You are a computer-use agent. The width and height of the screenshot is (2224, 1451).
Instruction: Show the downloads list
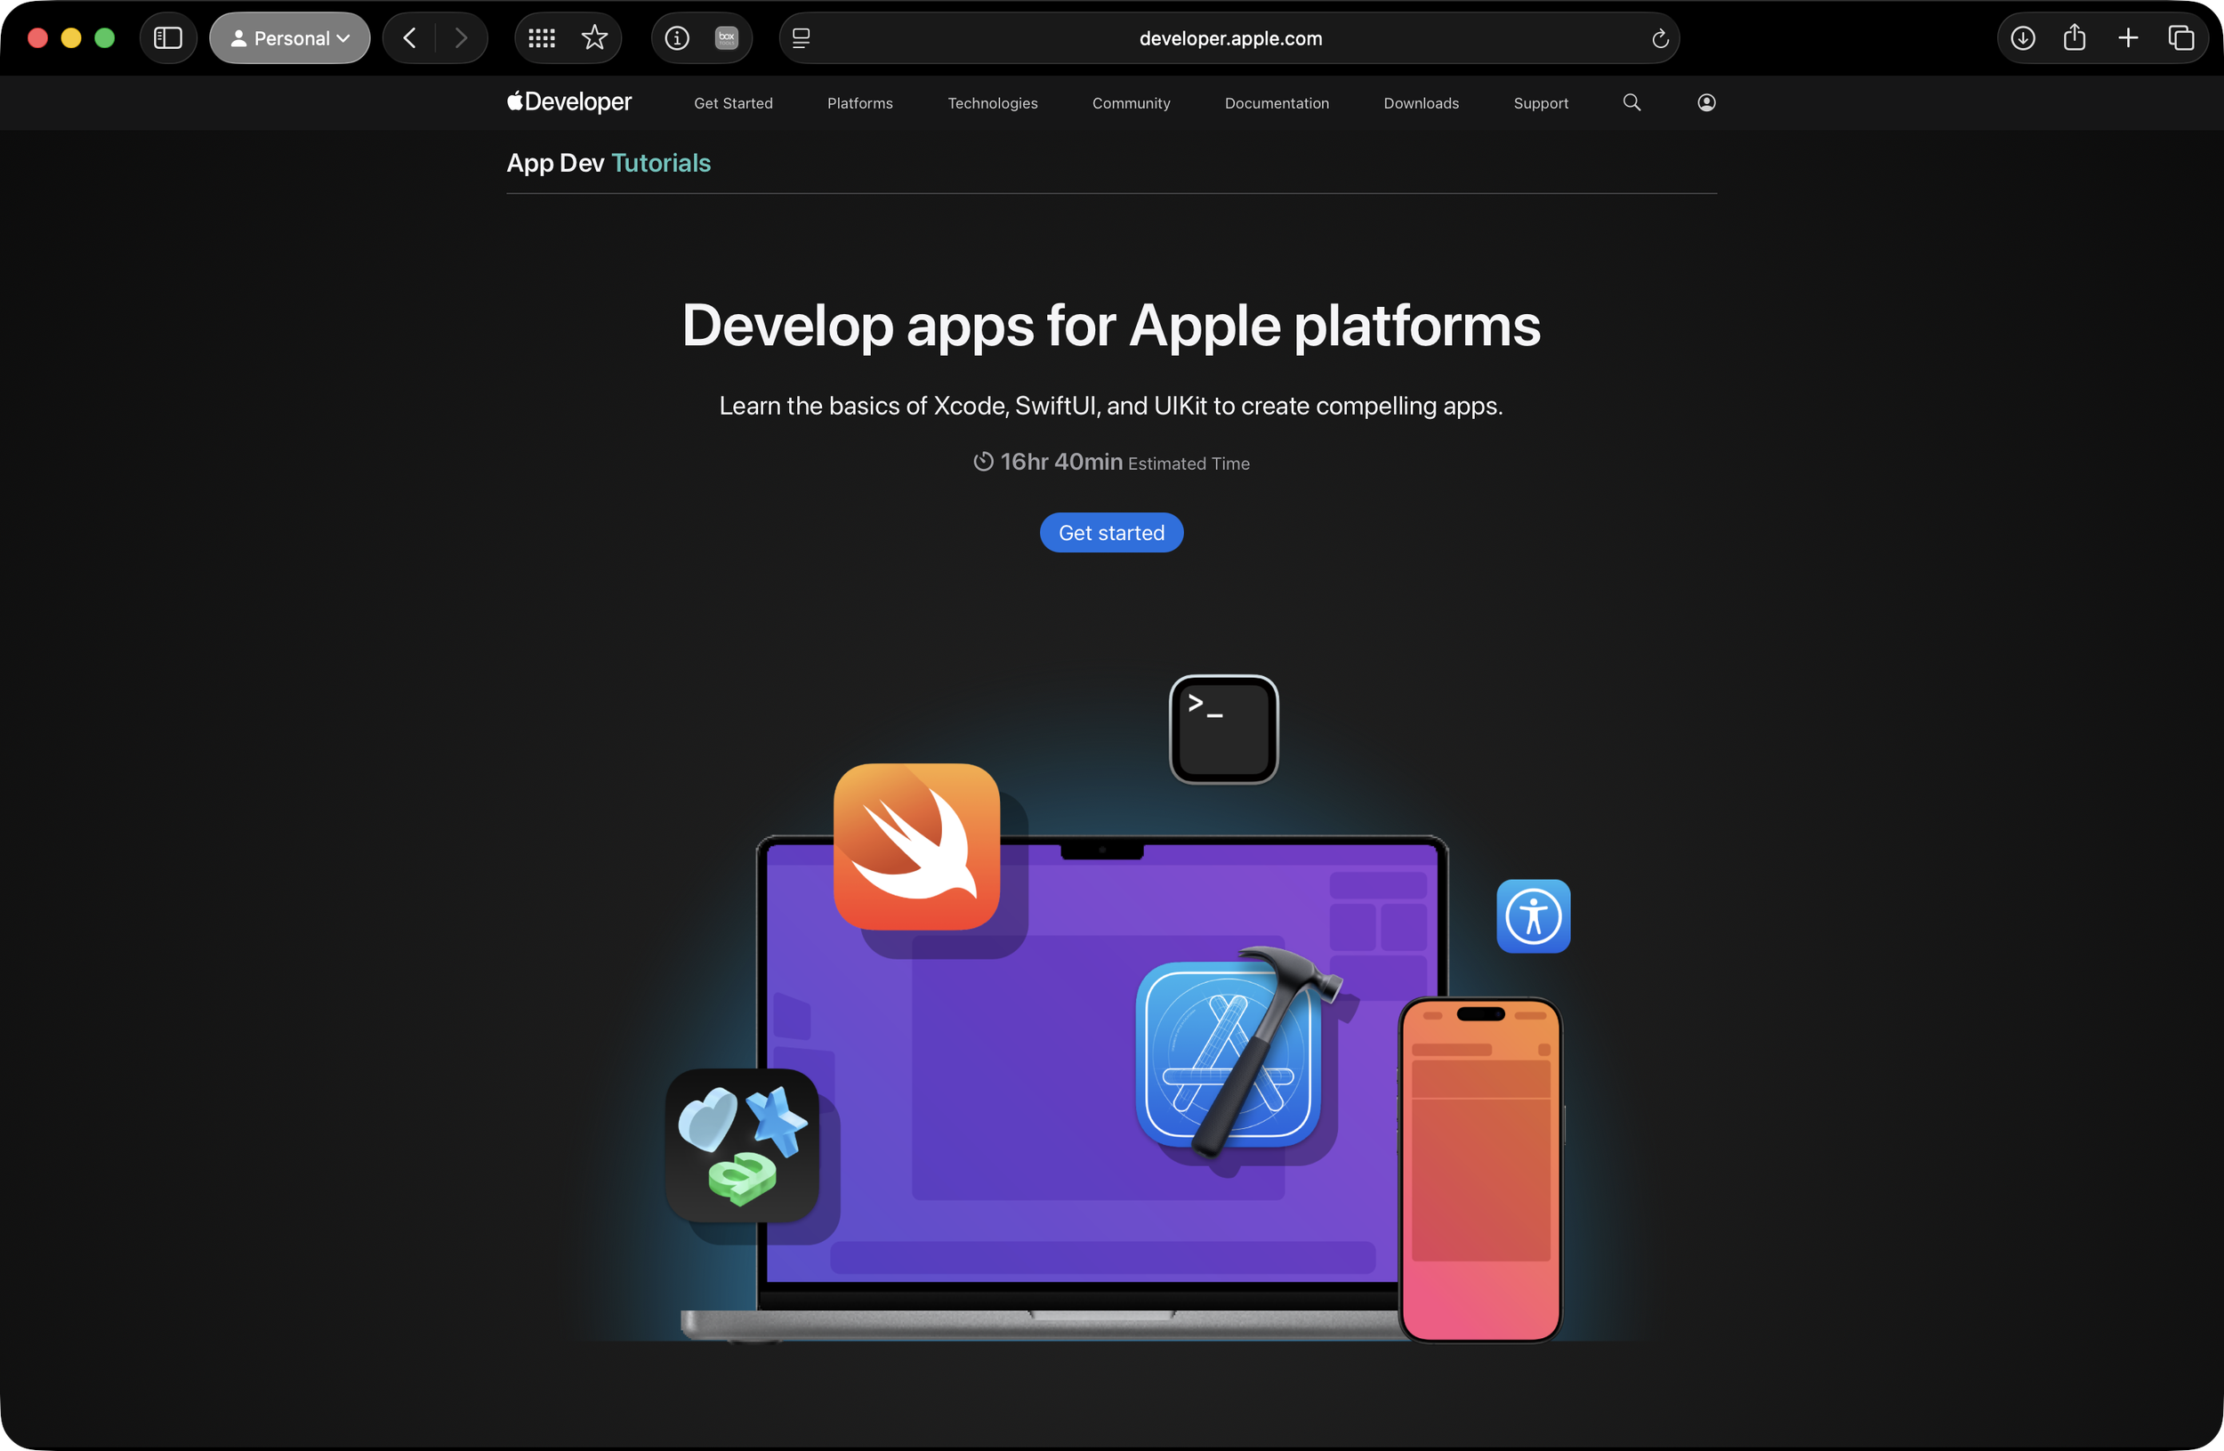[2022, 38]
